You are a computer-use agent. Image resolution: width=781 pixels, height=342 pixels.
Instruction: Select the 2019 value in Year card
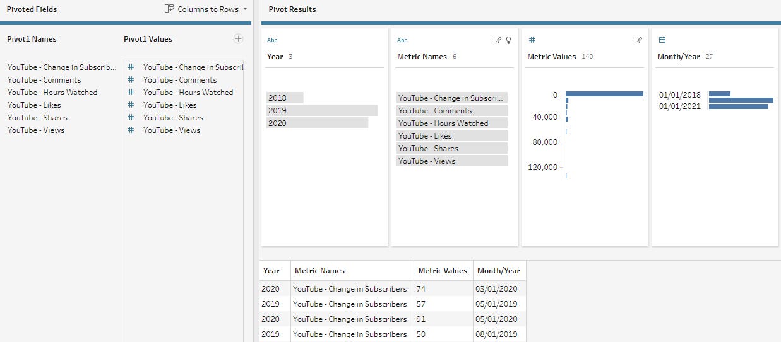[321, 110]
